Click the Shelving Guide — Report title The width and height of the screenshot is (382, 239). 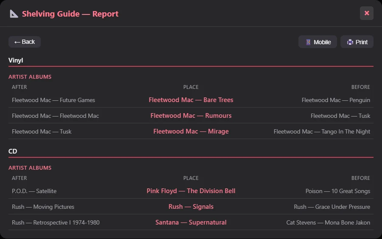tap(70, 14)
